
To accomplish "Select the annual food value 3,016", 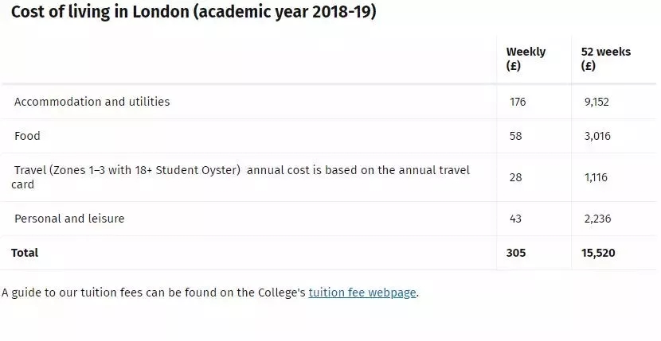I will click(597, 136).
